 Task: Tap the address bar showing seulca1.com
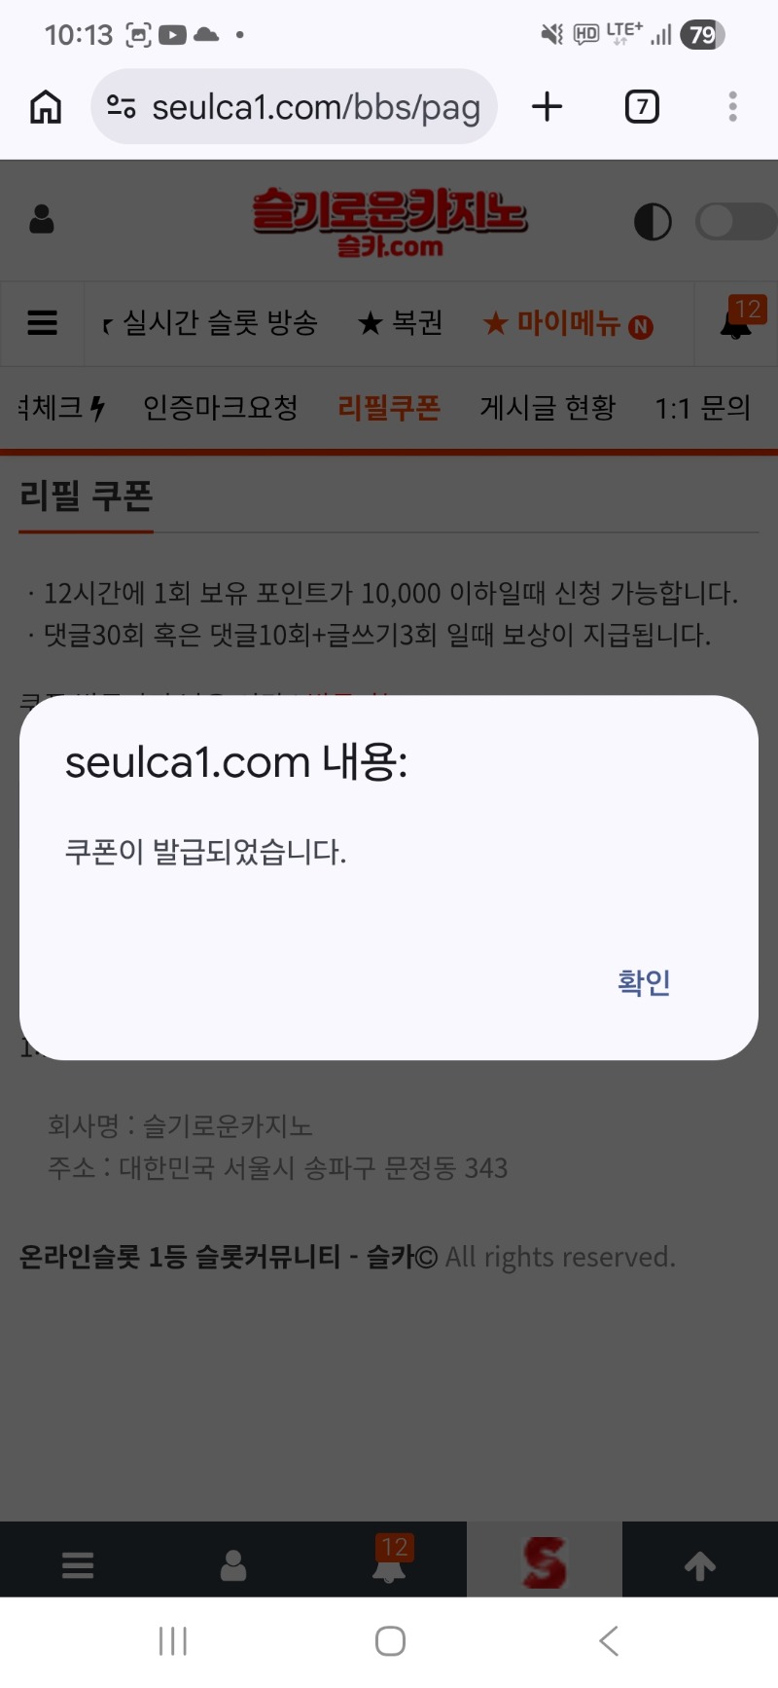click(295, 107)
